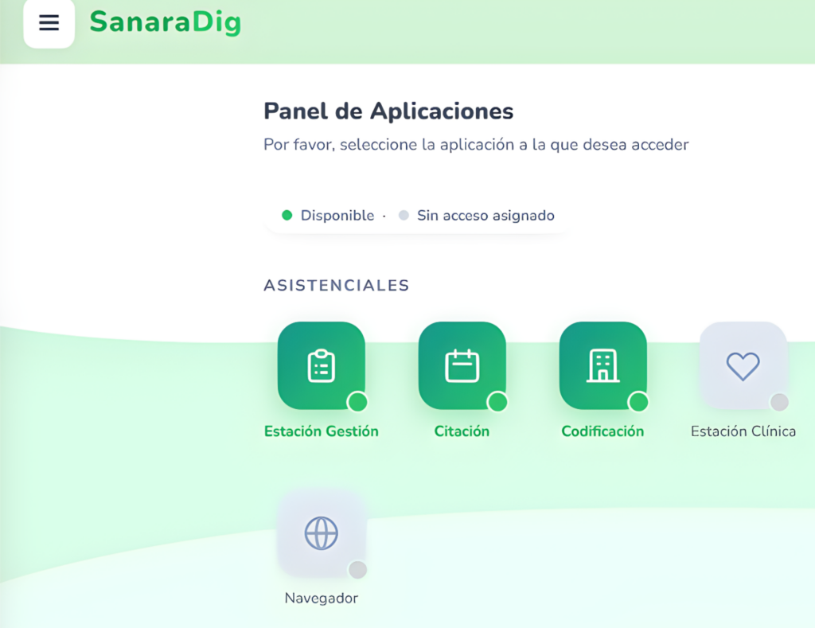This screenshot has height=628, width=815.
Task: Click the Navegador globe icon
Action: 322,532
